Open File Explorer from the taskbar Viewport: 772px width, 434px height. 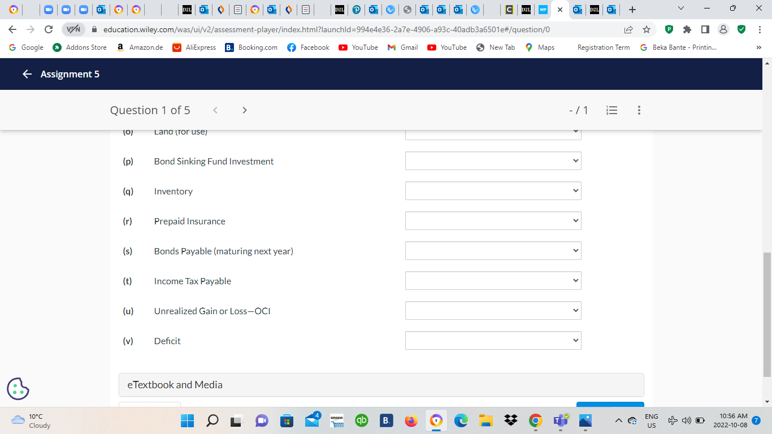coord(486,420)
